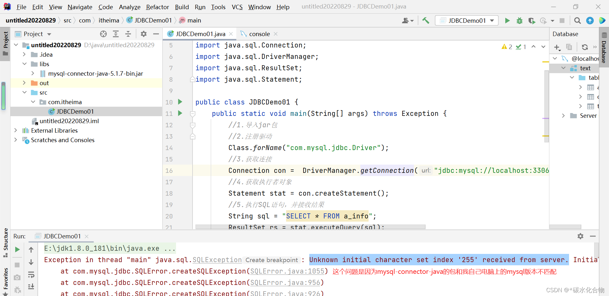Refresh the database connection
This screenshot has height=296, width=609.
[585, 47]
